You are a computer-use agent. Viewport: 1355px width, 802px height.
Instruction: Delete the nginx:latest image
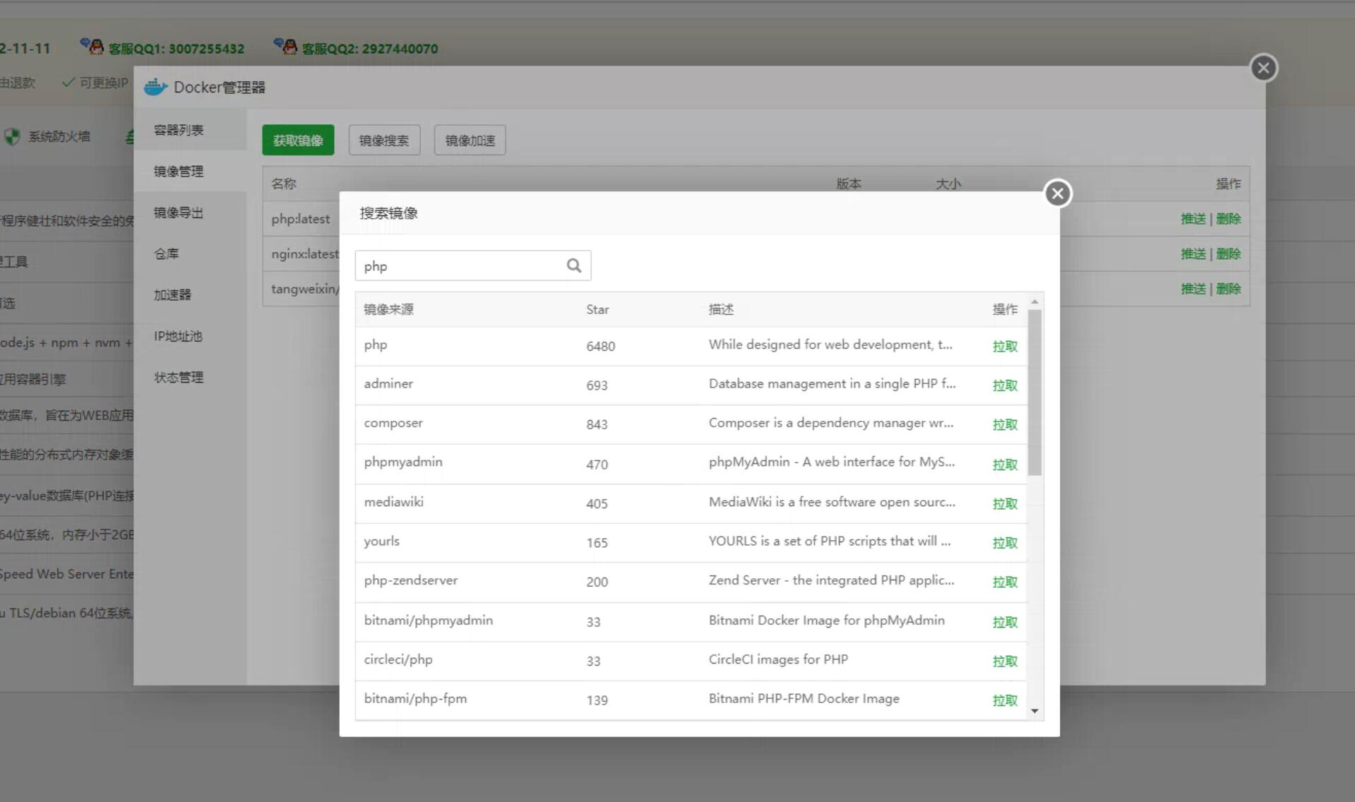1228,253
